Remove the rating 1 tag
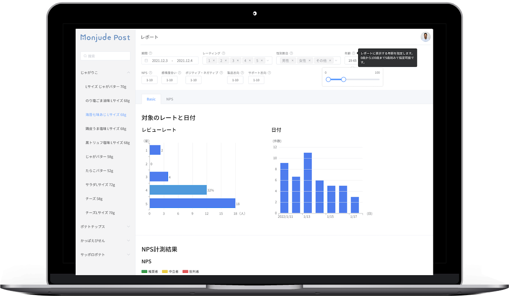This screenshot has height=296, width=509. click(214, 61)
